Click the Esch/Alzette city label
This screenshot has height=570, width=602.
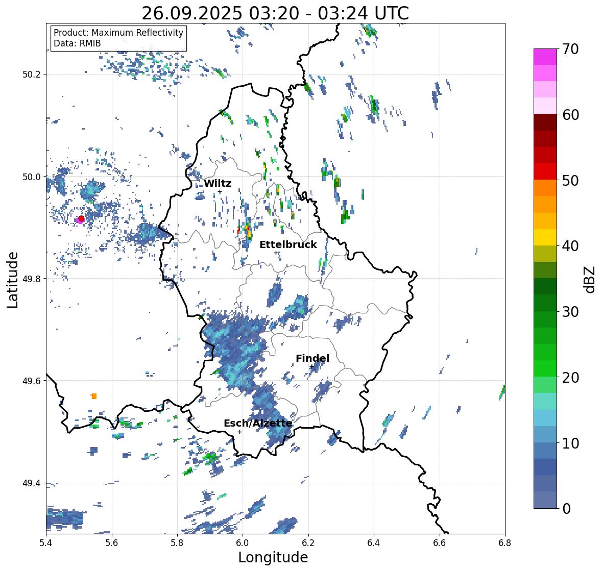(x=258, y=423)
